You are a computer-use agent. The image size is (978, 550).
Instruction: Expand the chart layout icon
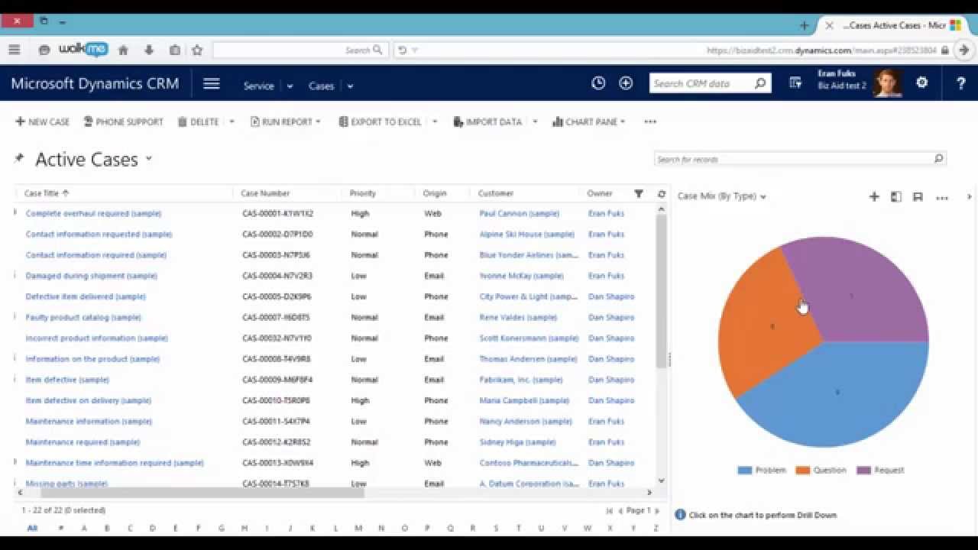(x=896, y=196)
